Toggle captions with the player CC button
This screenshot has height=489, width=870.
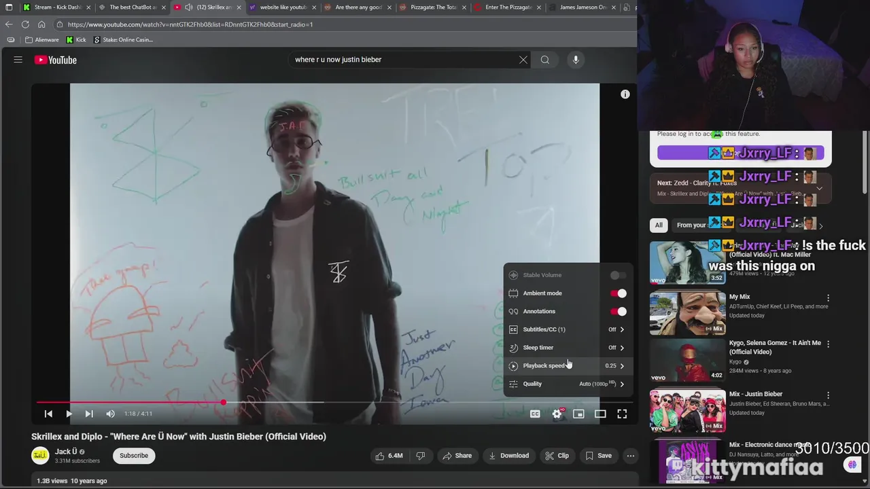[x=535, y=414]
